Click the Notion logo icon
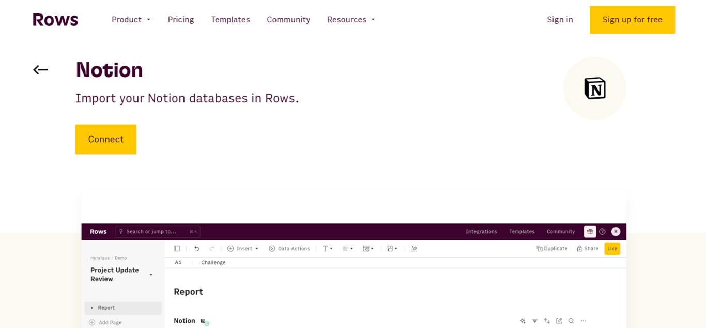The height and width of the screenshot is (328, 706). tap(595, 88)
